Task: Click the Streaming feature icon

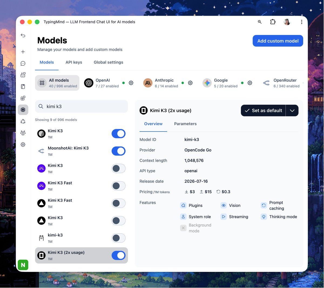Action: click(x=224, y=217)
